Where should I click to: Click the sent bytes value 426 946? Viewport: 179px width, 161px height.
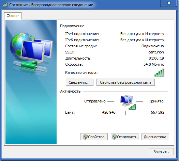(109, 112)
